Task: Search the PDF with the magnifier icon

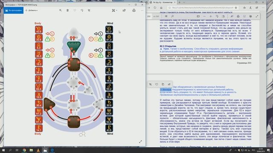Action: coord(172,16)
